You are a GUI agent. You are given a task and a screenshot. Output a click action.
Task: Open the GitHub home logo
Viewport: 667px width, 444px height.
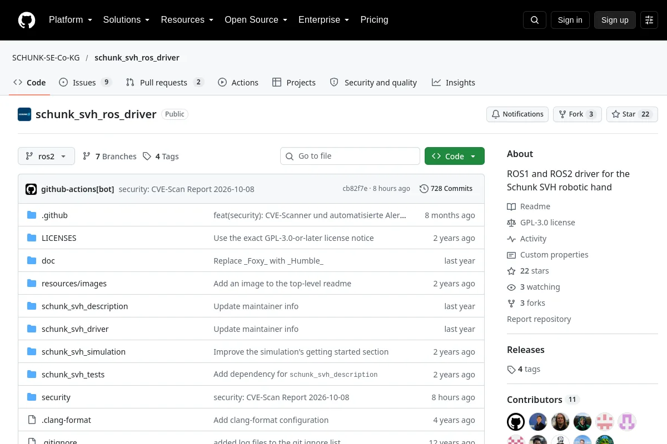(27, 20)
